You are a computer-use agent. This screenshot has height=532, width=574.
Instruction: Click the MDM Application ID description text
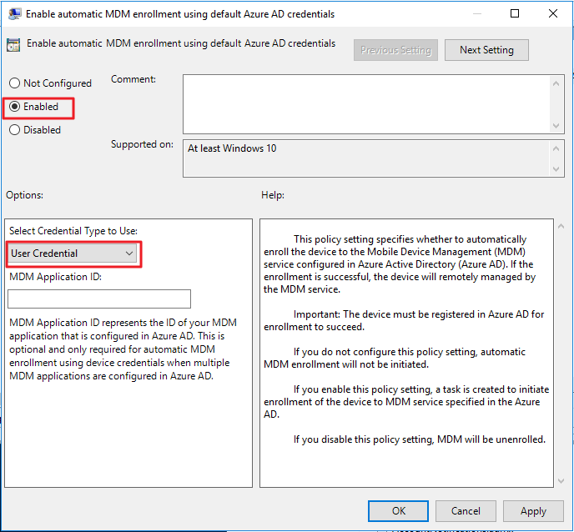(123, 349)
